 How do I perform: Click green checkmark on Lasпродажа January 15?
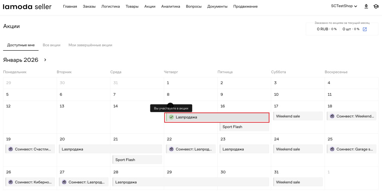(171, 117)
